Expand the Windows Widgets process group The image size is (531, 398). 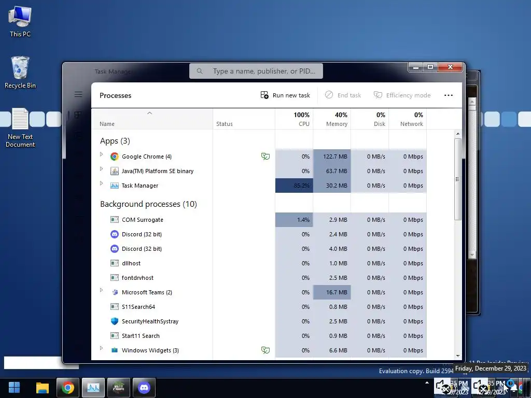pyautogui.click(x=101, y=348)
